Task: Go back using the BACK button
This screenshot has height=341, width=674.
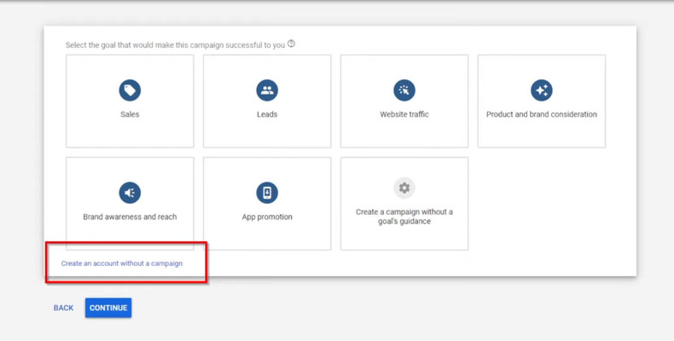Action: click(63, 308)
